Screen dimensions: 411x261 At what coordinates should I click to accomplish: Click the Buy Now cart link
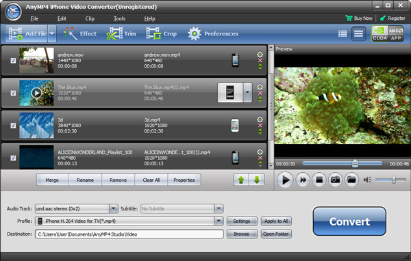click(359, 18)
